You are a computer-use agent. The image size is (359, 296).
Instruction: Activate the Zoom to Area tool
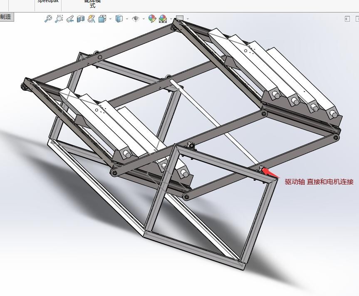(x=59, y=18)
